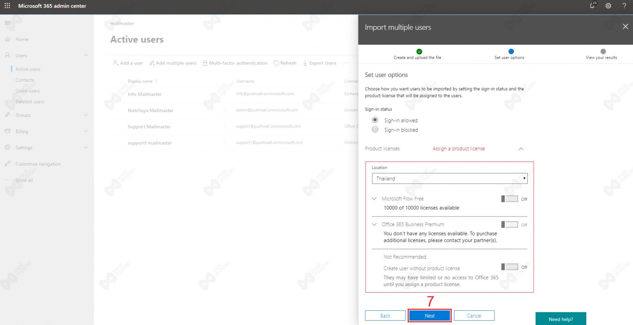Image resolution: width=633 pixels, height=325 pixels.
Task: Click the Groups icon in sidebar
Action: tap(8, 115)
